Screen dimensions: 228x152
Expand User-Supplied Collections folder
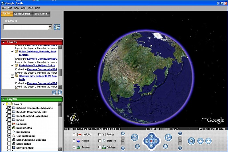pyautogui.click(x=6, y=116)
